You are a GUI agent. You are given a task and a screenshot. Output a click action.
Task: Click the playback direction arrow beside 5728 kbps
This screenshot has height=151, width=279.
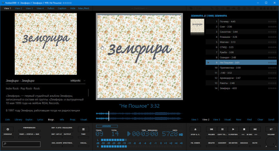pyautogui.click(x=181, y=135)
